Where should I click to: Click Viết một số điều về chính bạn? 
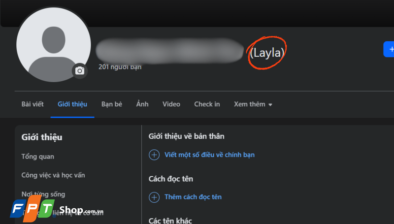[209, 155]
